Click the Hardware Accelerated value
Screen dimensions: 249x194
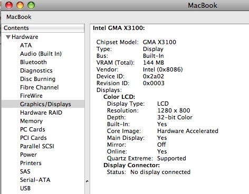188,131
